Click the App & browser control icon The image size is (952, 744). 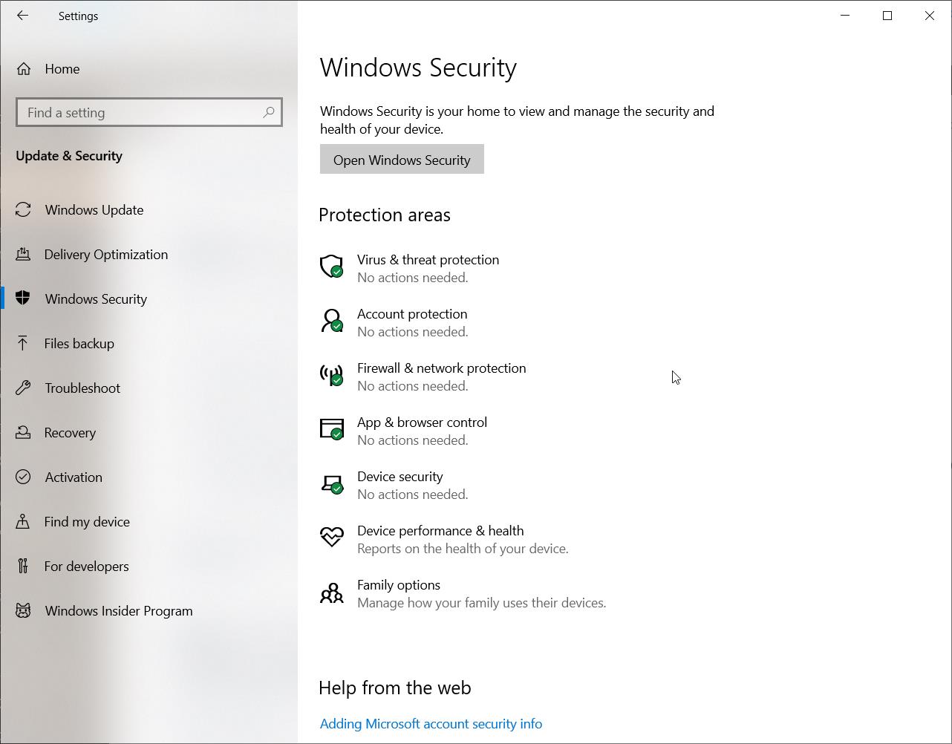point(331,430)
